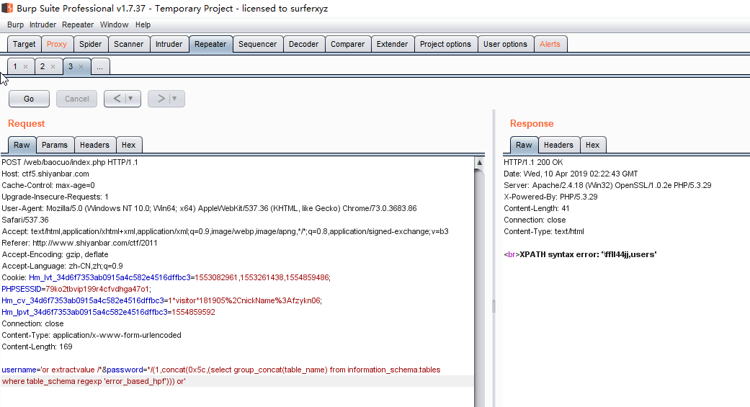Switch to the Comparer tab
750x407 pixels.
click(x=348, y=44)
